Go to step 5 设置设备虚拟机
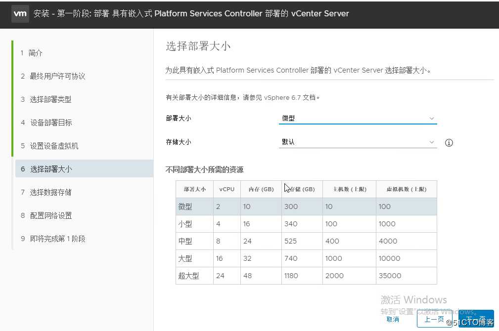 tap(49, 146)
